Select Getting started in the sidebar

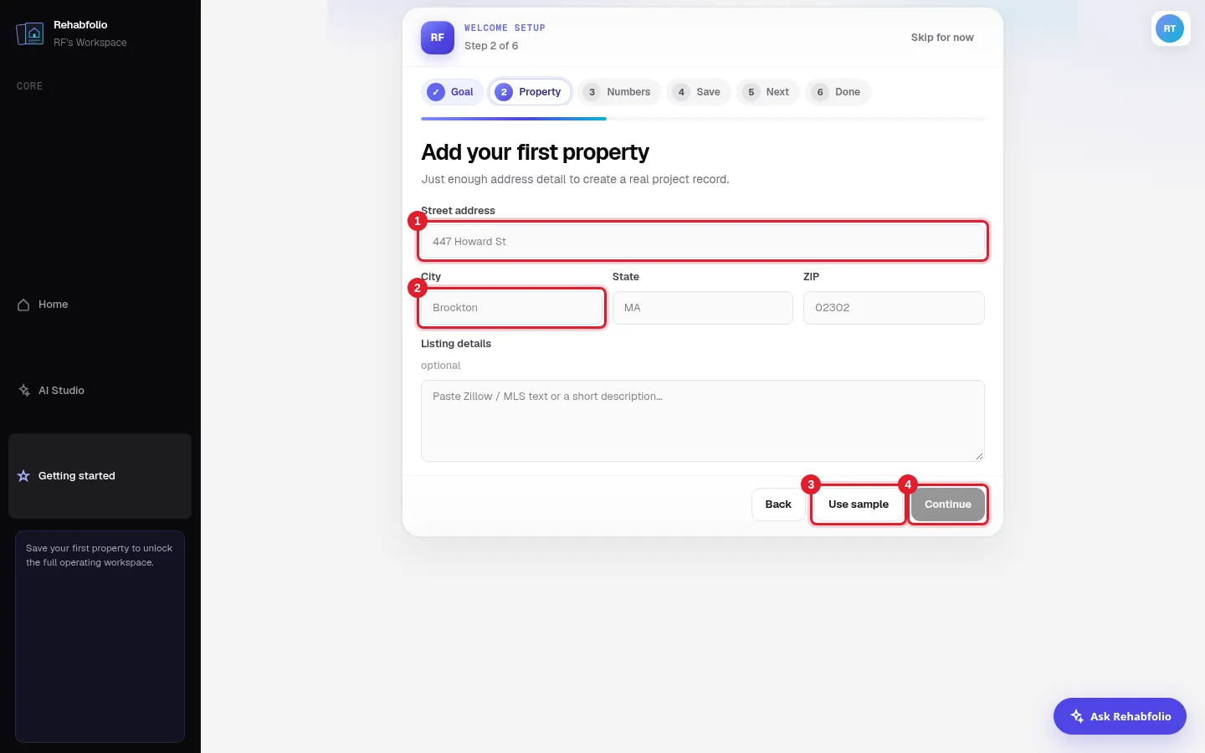click(x=100, y=476)
